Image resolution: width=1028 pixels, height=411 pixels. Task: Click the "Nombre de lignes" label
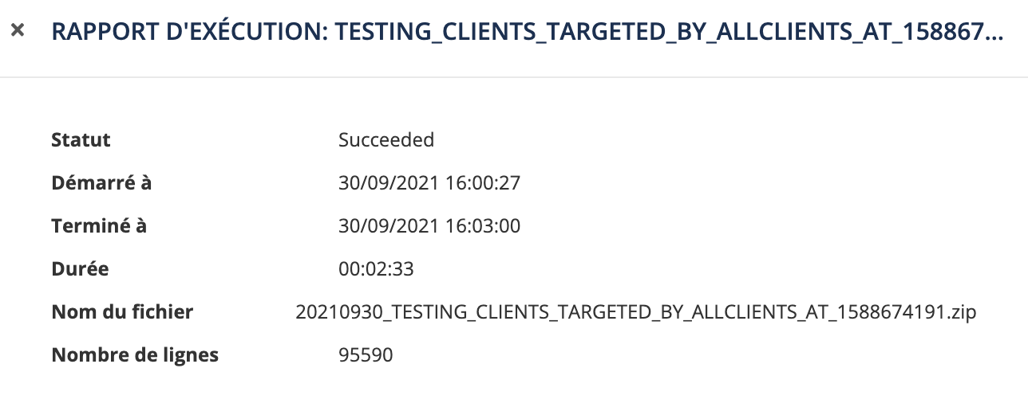pyautogui.click(x=135, y=355)
